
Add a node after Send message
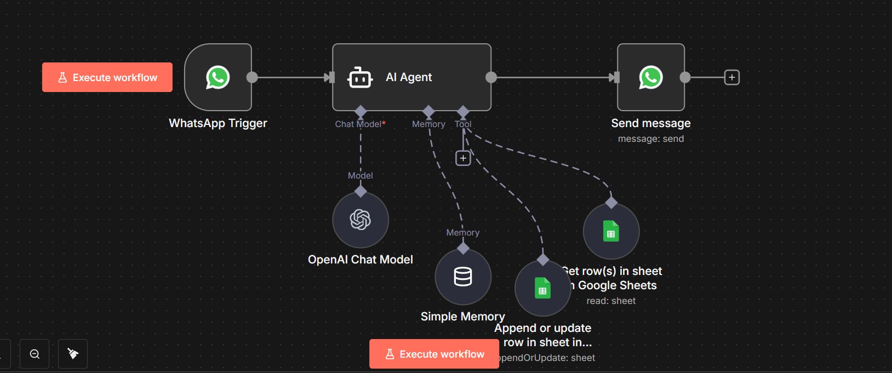[x=731, y=77]
